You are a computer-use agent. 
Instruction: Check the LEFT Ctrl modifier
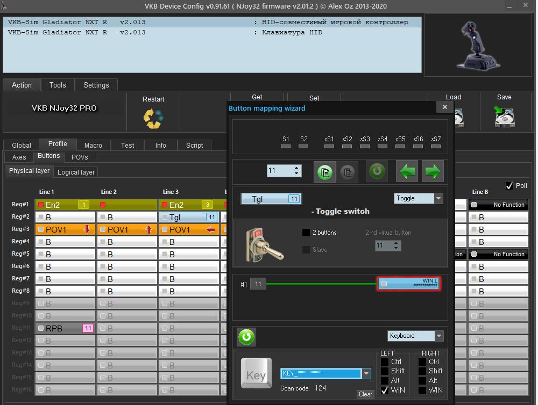pos(385,362)
